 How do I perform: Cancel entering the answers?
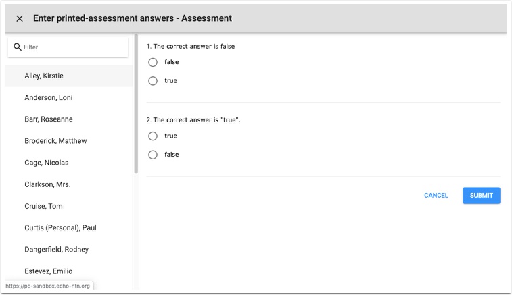tap(436, 196)
